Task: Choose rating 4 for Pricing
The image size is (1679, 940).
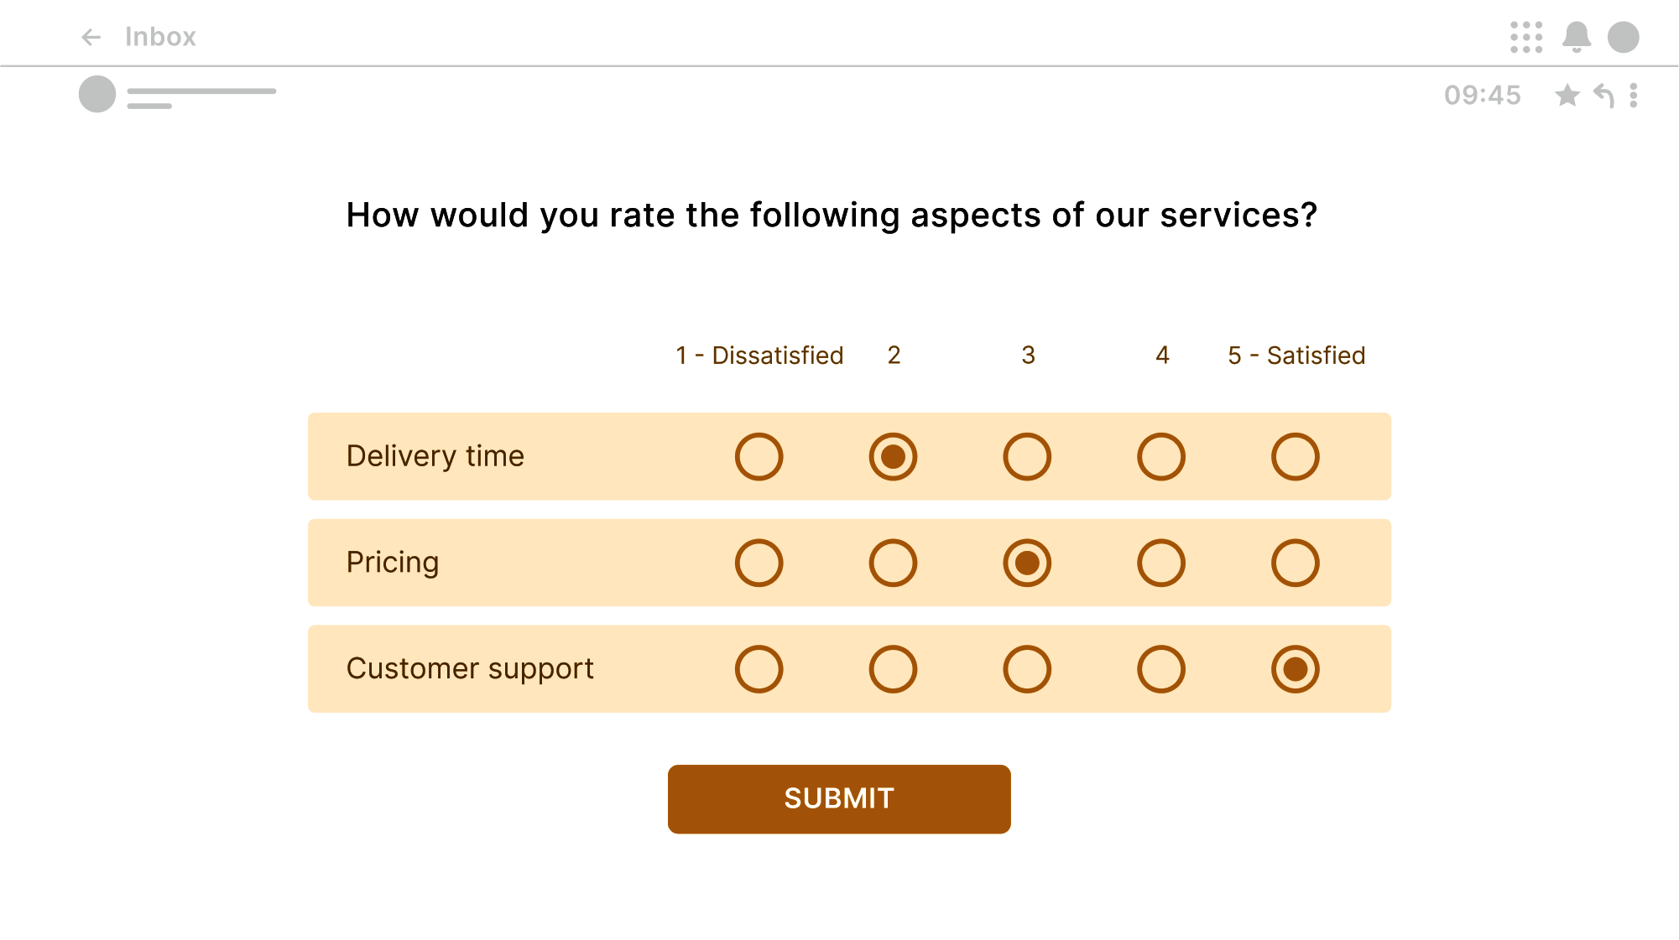Action: point(1161,563)
